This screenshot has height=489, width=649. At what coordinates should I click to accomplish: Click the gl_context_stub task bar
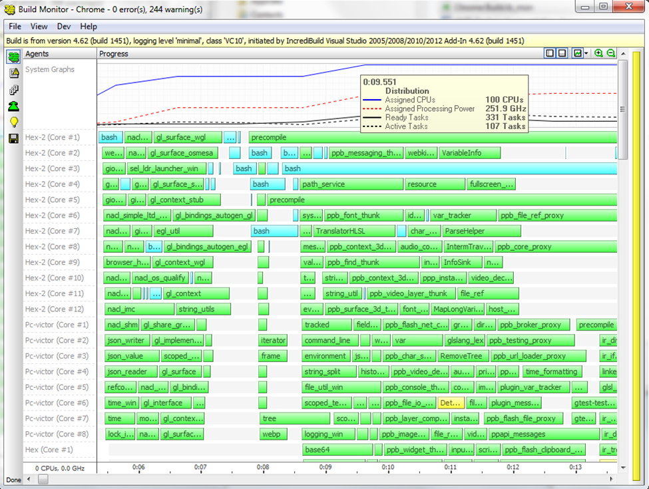[184, 200]
